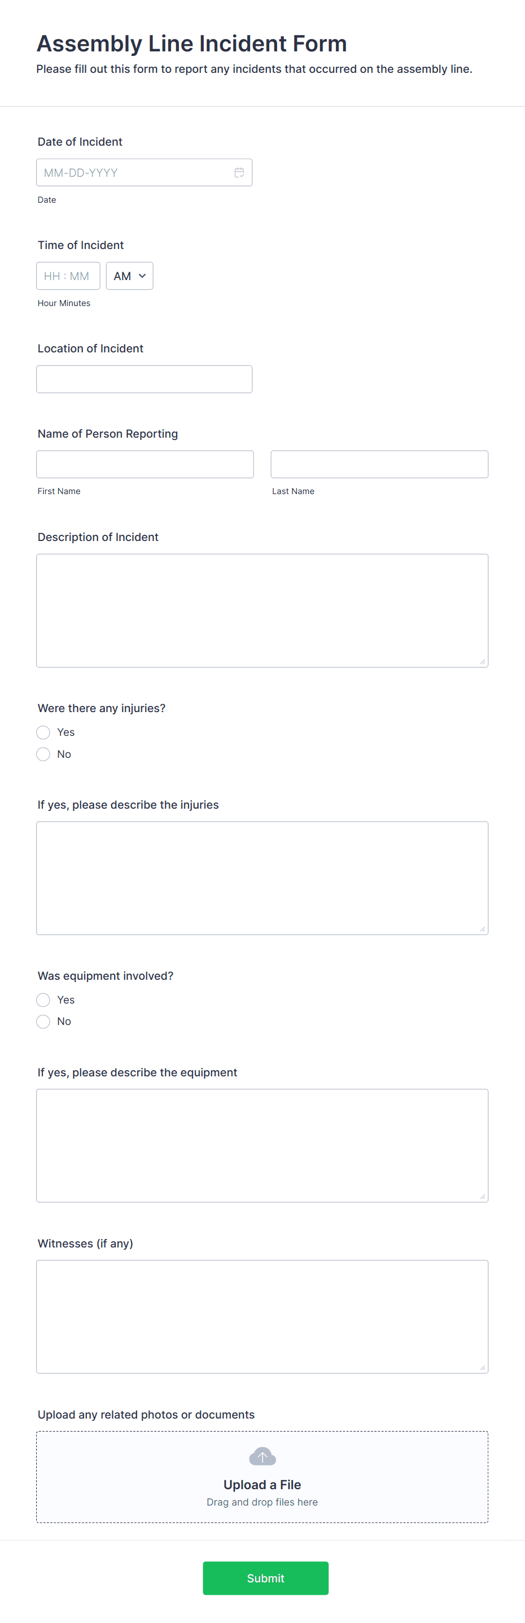Click the Witnesses textarea
The image size is (525, 1623).
[x=262, y=1317]
